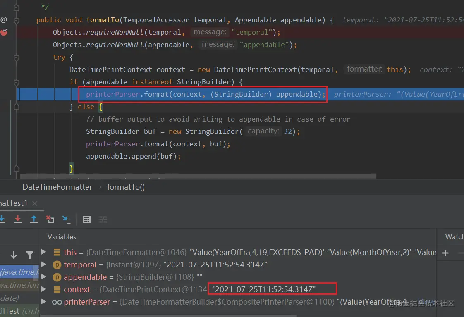Expand the 'printerParser' variable node
The width and height of the screenshot is (464, 317).
[x=44, y=302]
